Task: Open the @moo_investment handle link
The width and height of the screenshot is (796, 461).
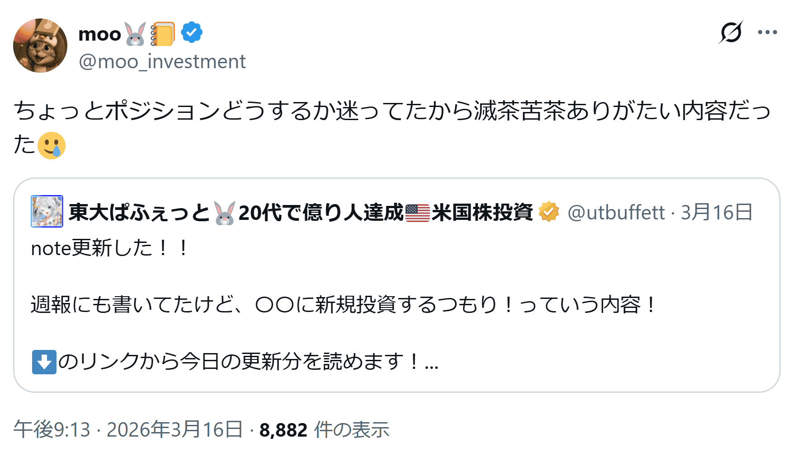Action: click(162, 61)
